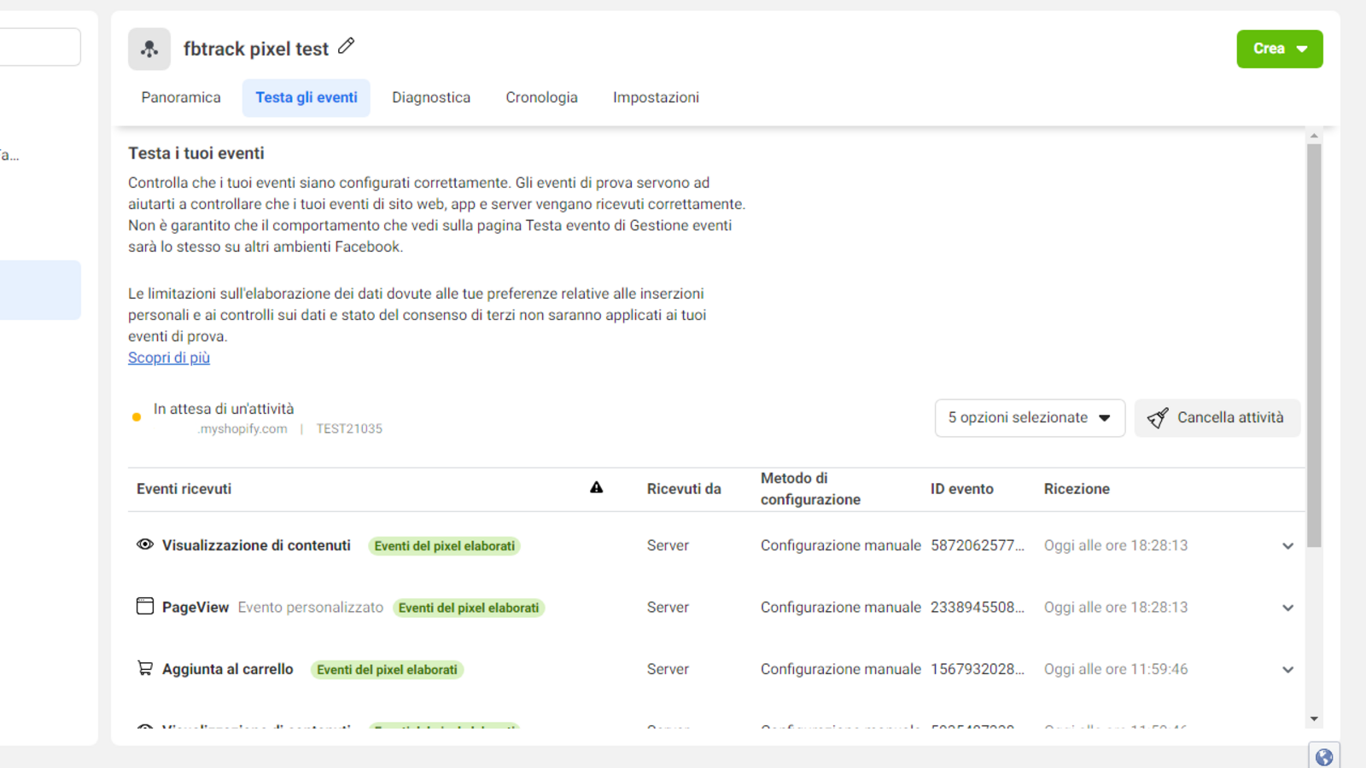Switch to the Panoramica tab

click(181, 97)
